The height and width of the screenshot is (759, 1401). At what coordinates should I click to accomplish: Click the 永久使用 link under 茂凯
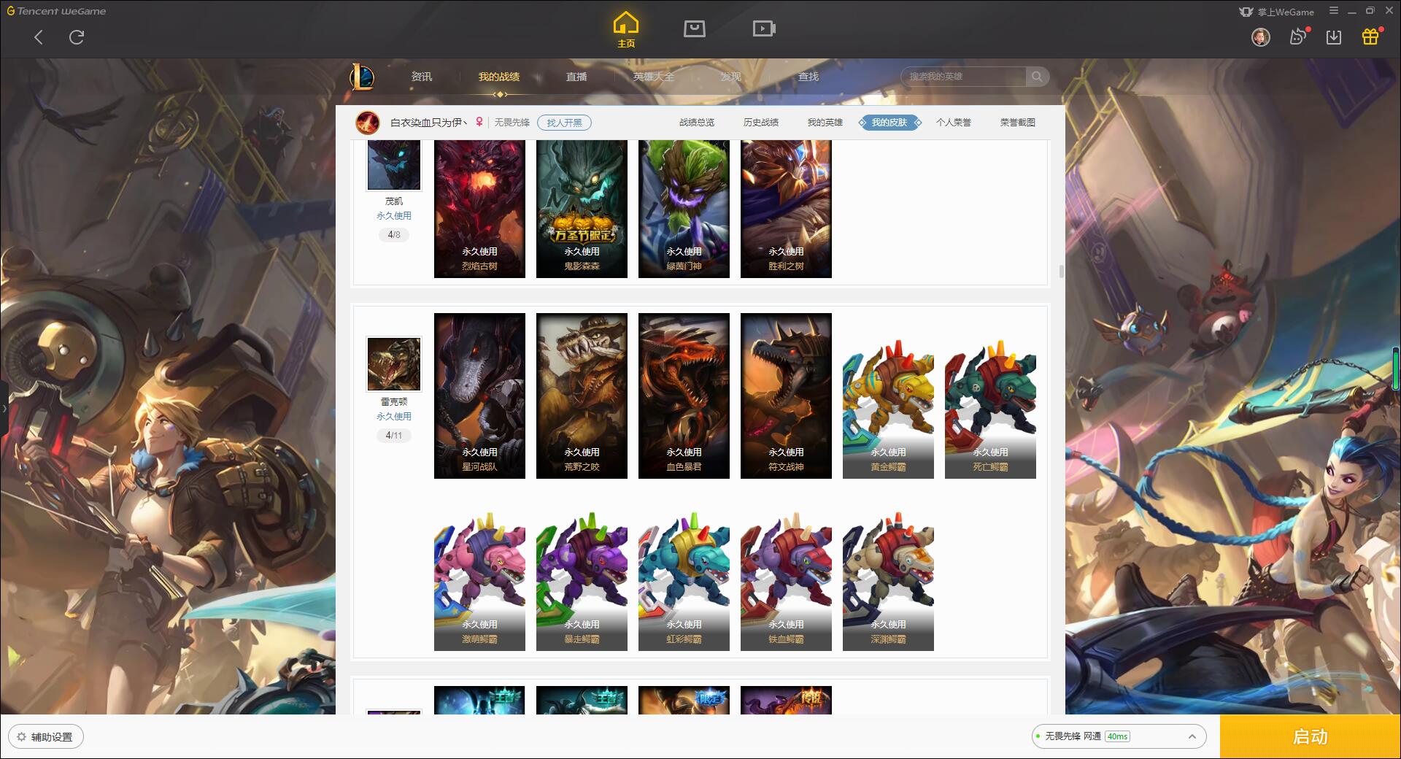tap(394, 216)
